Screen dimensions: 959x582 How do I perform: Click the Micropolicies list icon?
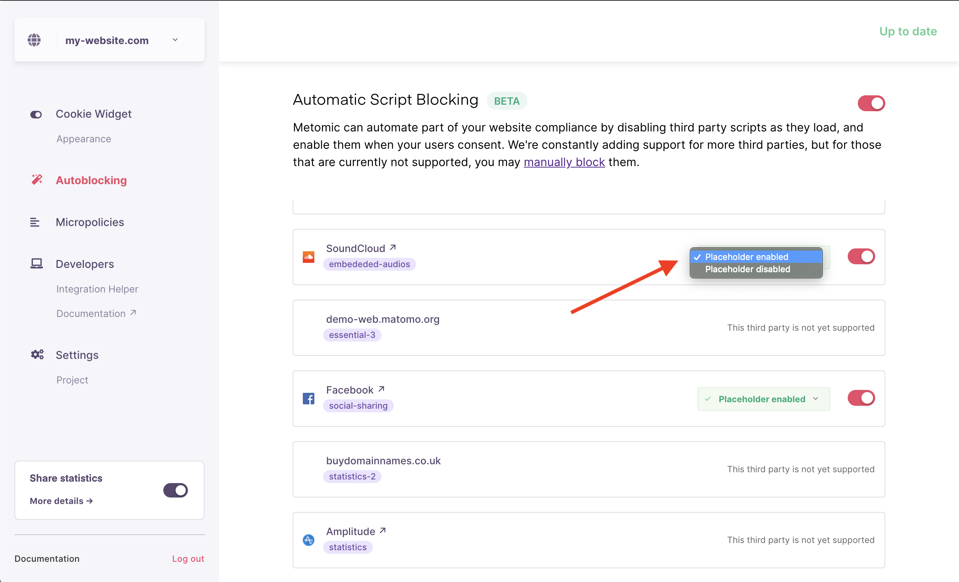pyautogui.click(x=35, y=222)
